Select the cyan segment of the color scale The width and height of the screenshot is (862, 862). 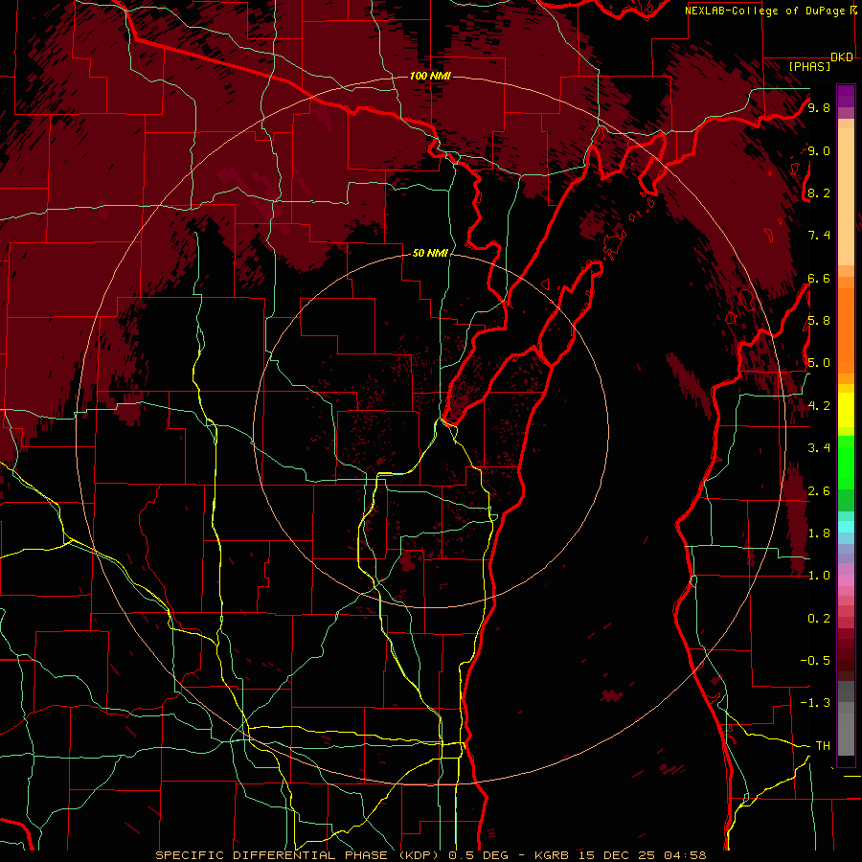tap(846, 527)
